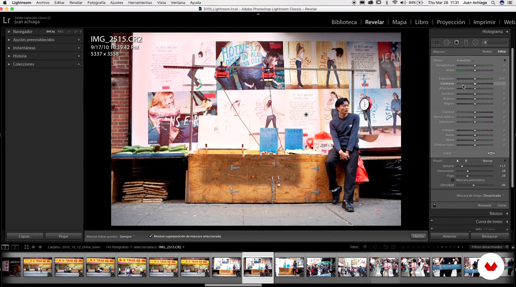
Task: Select brush B
Action: click(466, 161)
